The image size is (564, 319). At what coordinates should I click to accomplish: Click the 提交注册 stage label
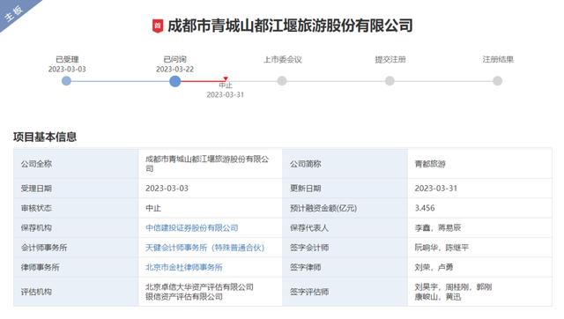[390, 59]
